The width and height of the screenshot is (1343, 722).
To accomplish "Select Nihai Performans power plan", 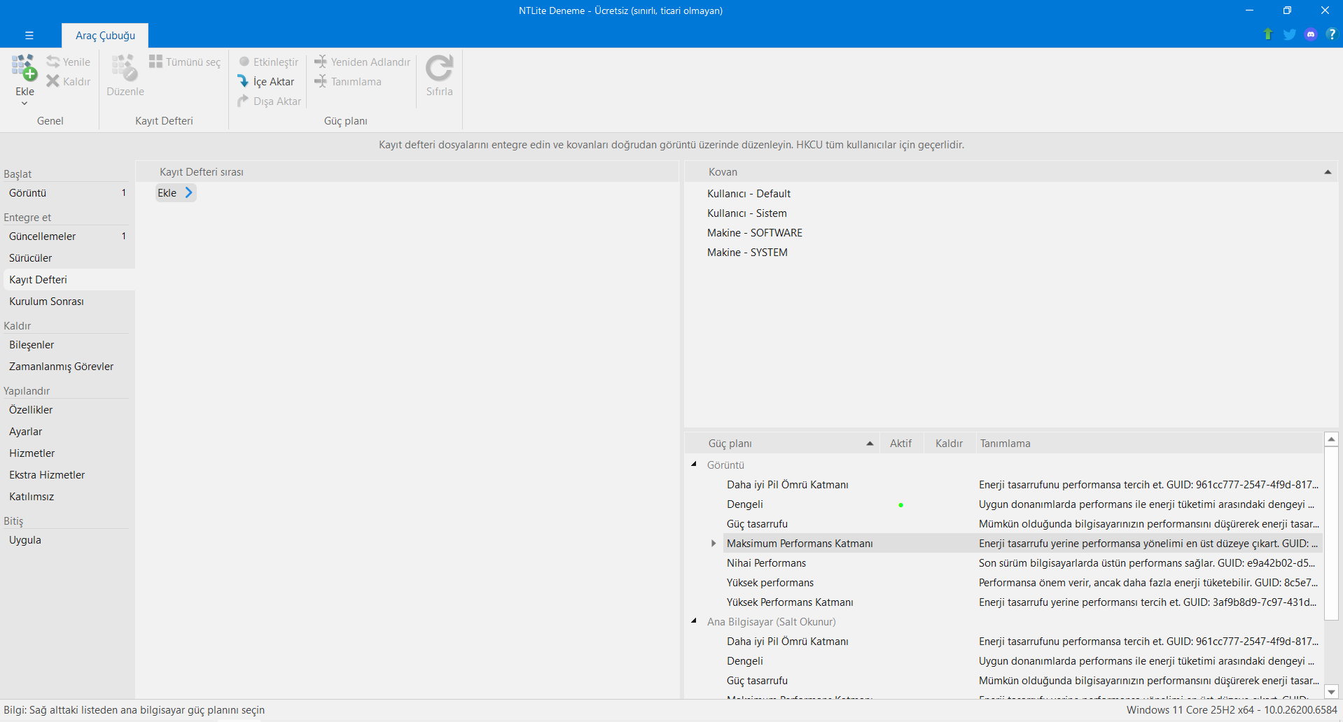I will point(766,563).
